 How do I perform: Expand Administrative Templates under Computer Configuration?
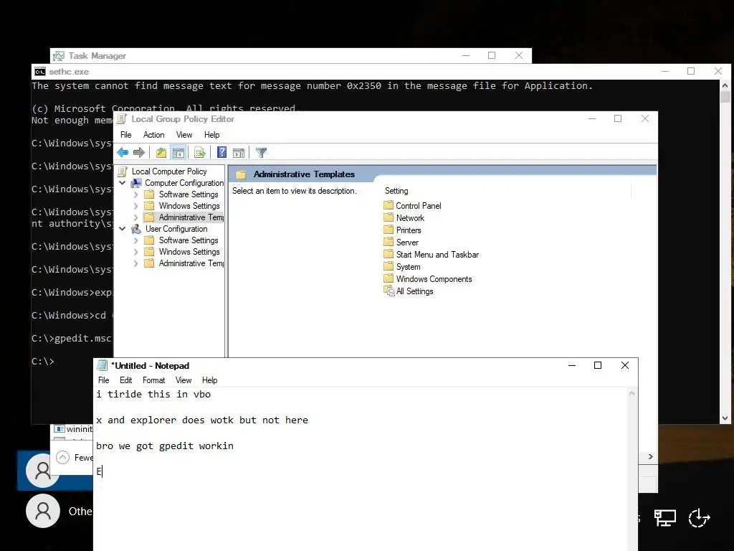[135, 217]
